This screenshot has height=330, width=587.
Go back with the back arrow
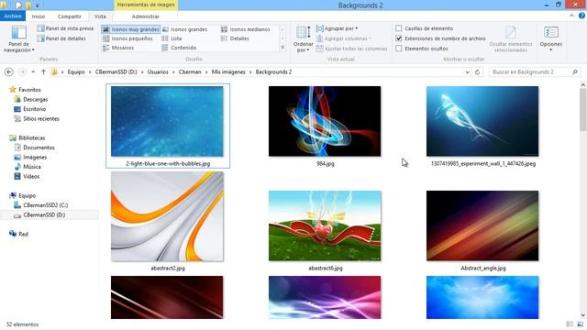(x=9, y=71)
